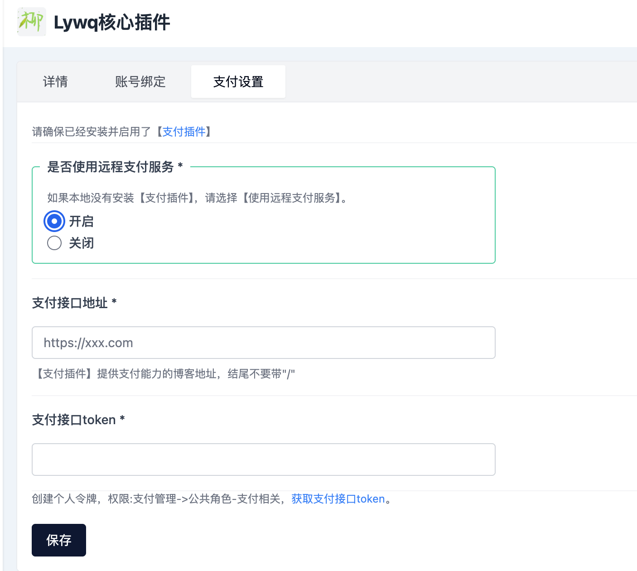This screenshot has width=637, height=571.
Task: Switch to the 账号绑定 tab
Action: tap(140, 82)
